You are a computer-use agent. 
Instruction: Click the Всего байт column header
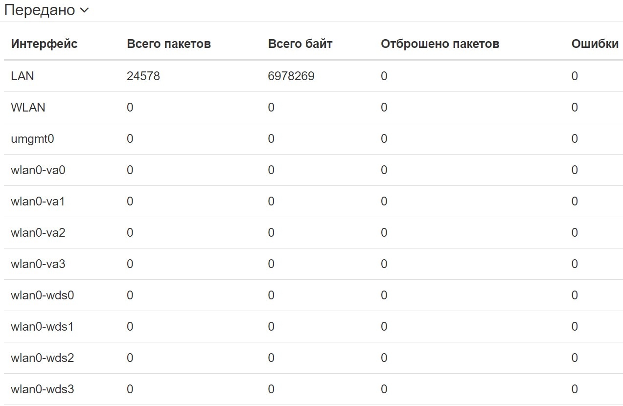pyautogui.click(x=300, y=44)
